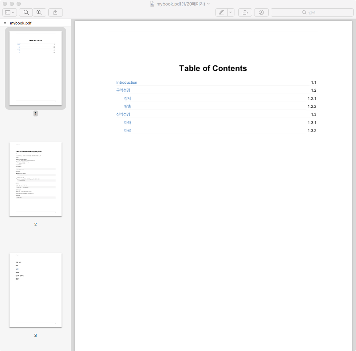The height and width of the screenshot is (351, 356).
Task: Rotate the page with rotate icon
Action: coord(245,12)
